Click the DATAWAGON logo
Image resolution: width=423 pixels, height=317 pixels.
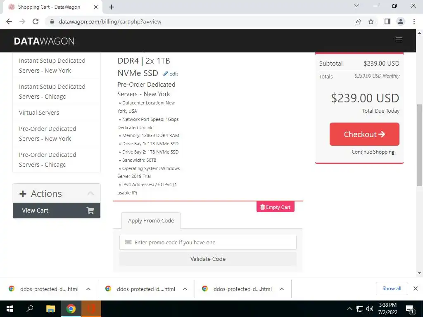pyautogui.click(x=44, y=41)
